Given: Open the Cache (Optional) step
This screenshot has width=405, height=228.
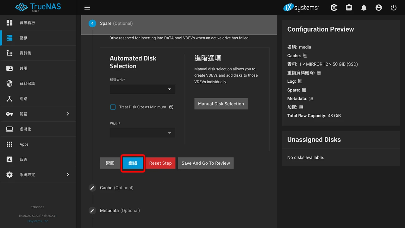Looking at the screenshot, I should [106, 187].
